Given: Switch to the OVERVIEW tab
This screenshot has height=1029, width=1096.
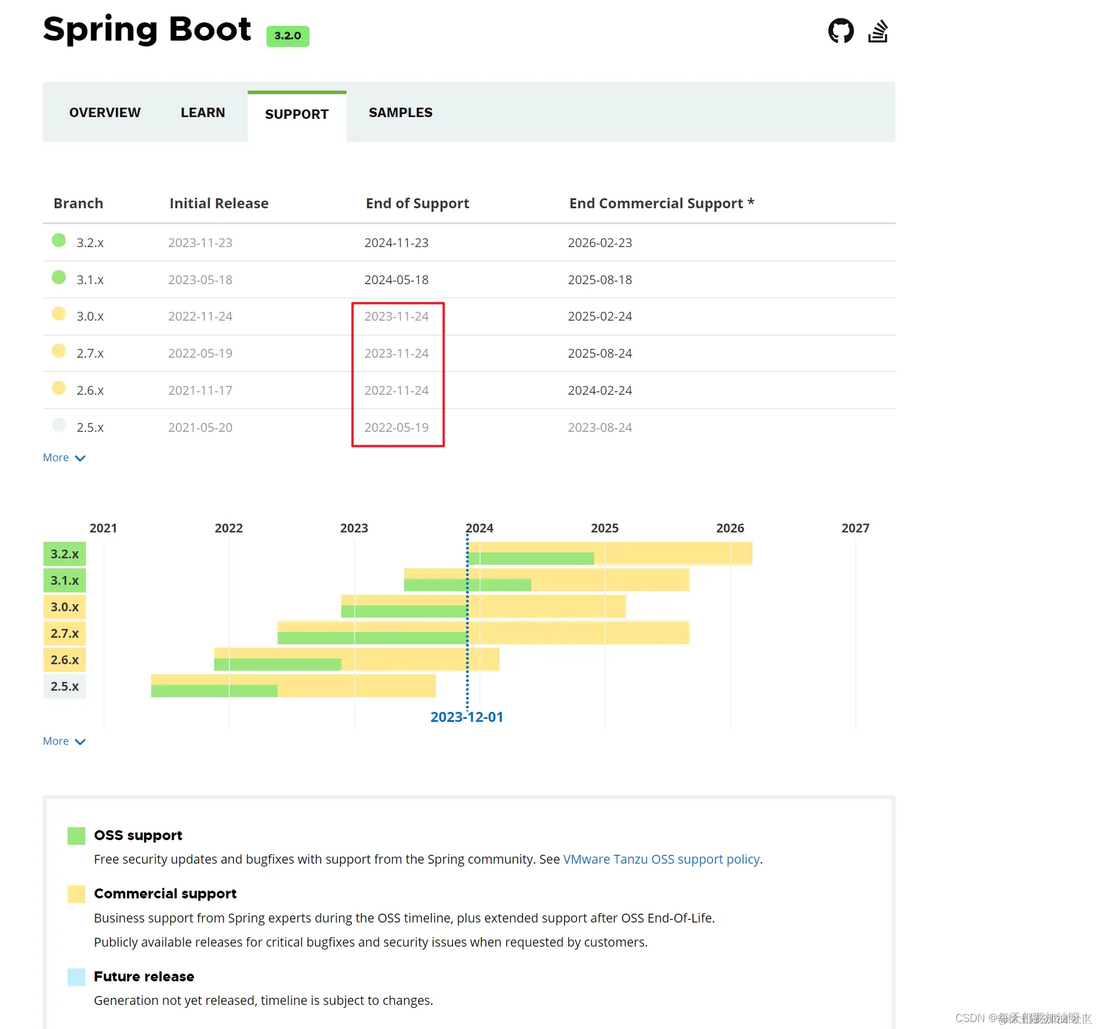Looking at the screenshot, I should (105, 112).
